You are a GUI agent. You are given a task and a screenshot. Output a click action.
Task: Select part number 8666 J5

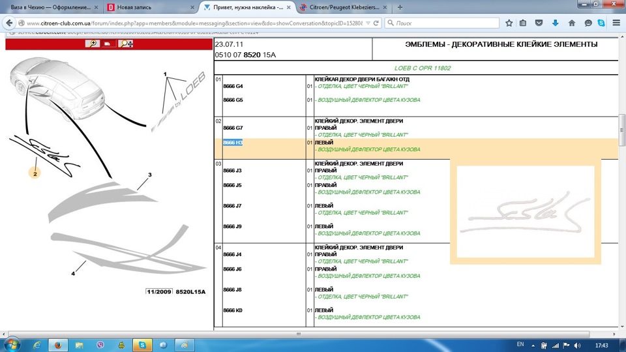pyautogui.click(x=232, y=185)
